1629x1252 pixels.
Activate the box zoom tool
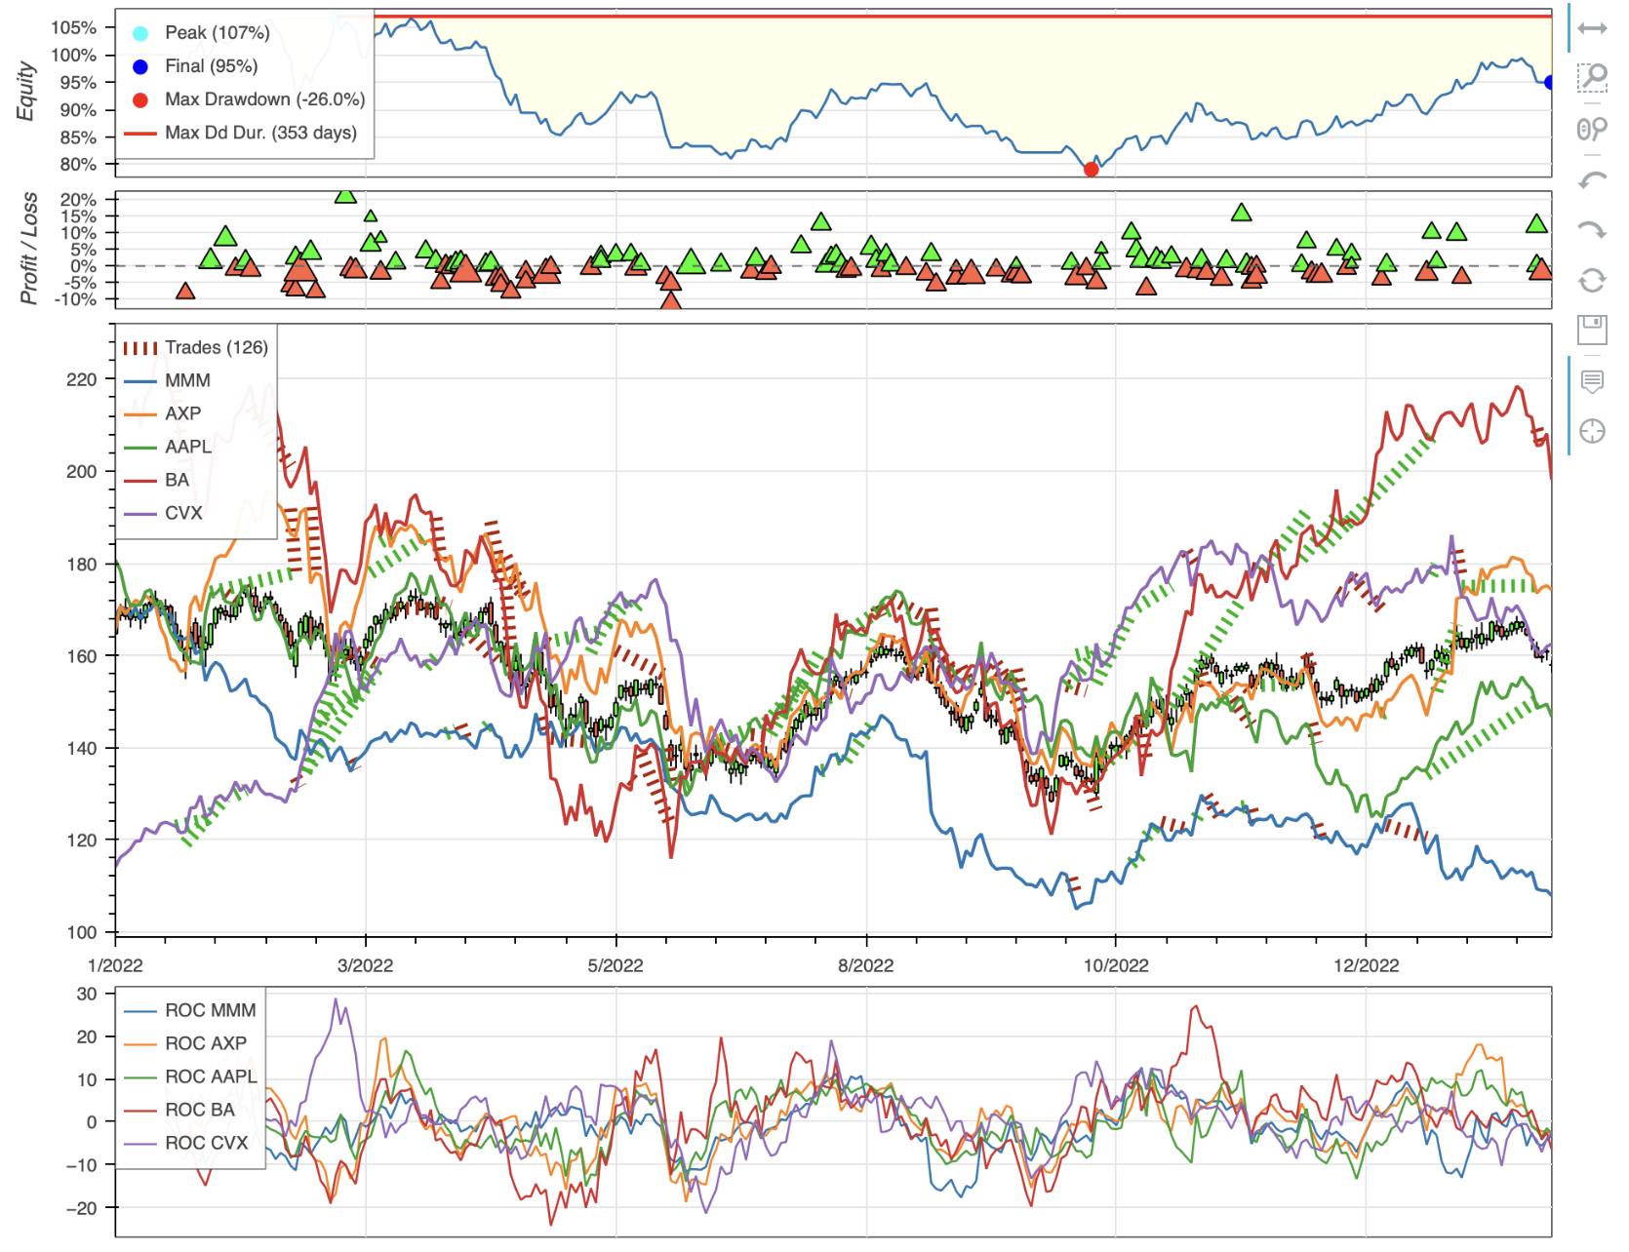pyautogui.click(x=1594, y=80)
